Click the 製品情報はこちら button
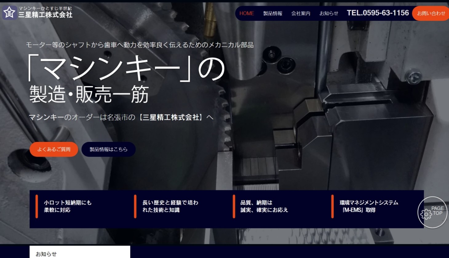Image resolution: width=449 pixels, height=258 pixels. point(108,149)
